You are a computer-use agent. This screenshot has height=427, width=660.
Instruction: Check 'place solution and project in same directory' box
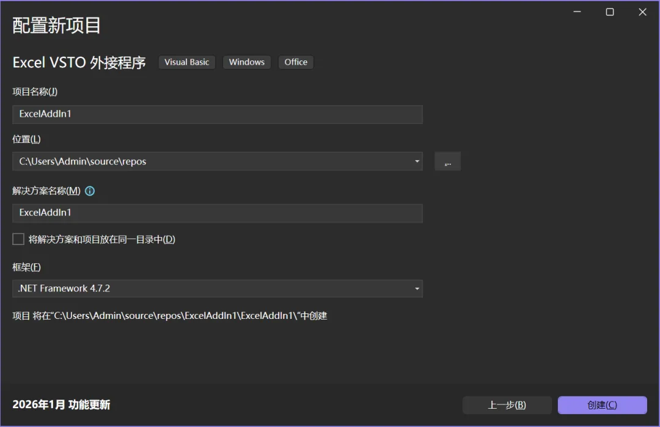tap(18, 239)
